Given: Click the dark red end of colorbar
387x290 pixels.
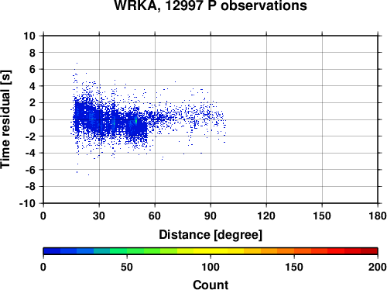Looking at the screenshot, I should tap(369, 251).
